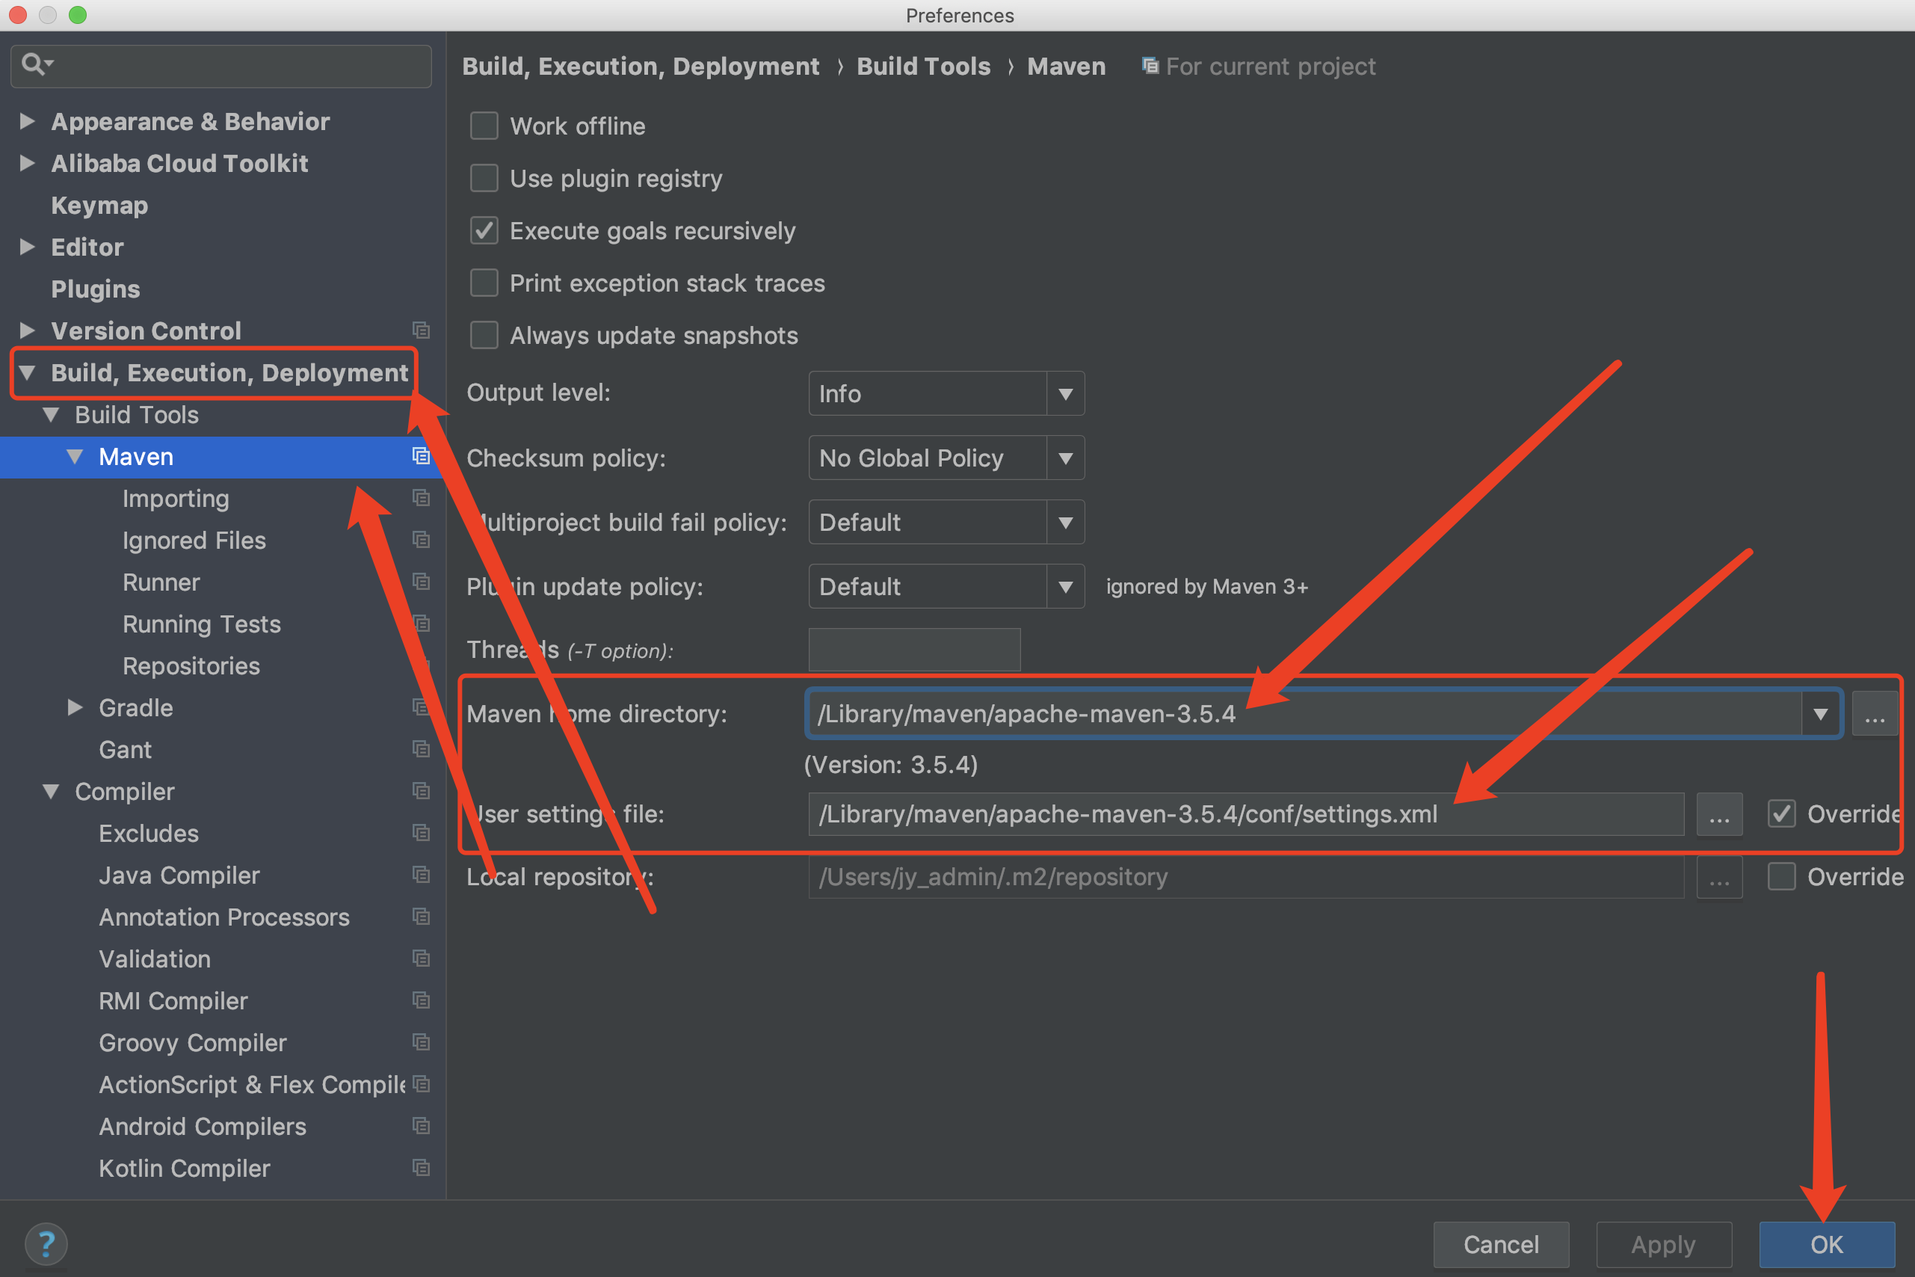
Task: Click project icon beside Gradle
Action: (x=421, y=707)
